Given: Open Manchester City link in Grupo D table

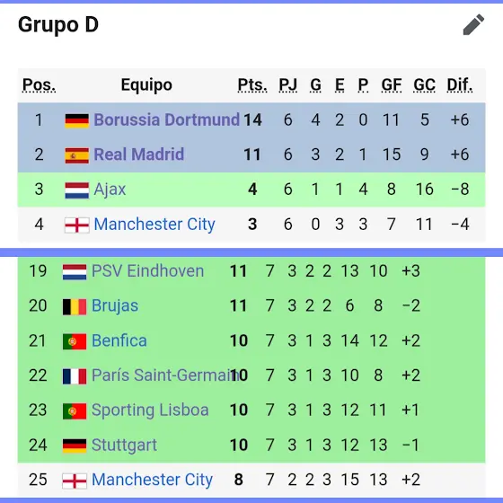Looking at the screenshot, I should (154, 225).
